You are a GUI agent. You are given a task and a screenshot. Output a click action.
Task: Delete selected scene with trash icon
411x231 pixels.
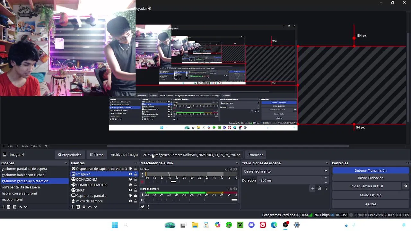coord(9,207)
